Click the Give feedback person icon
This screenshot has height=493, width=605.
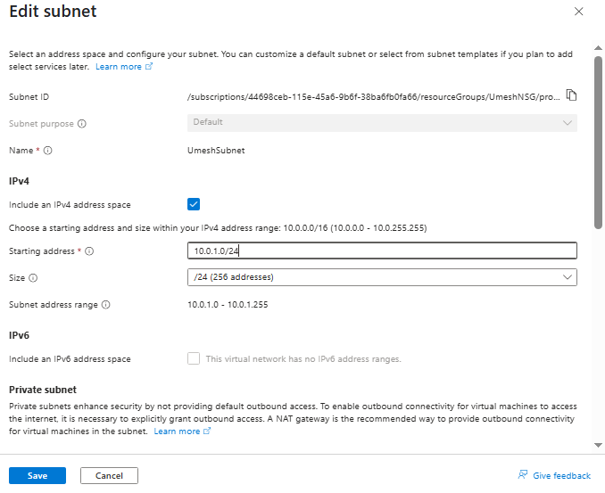pos(523,474)
